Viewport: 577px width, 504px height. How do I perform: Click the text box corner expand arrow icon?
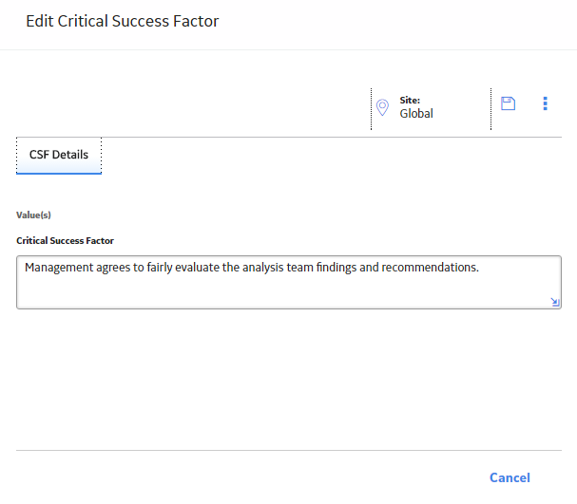pyautogui.click(x=555, y=302)
